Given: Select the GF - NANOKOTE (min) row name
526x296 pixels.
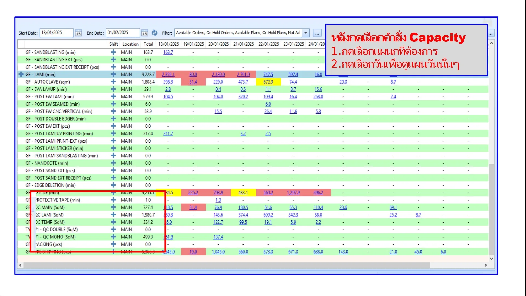Looking at the screenshot, I should (47, 163).
